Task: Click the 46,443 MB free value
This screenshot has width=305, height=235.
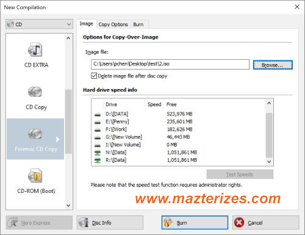Action: point(178,137)
